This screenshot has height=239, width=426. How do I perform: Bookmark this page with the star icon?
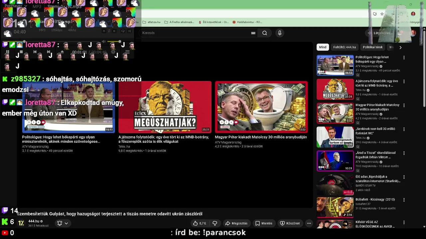point(382,14)
